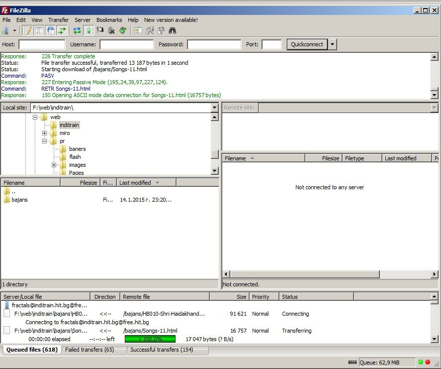Toggle the remote directory tree display
441x369 pixels.
pos(51,30)
